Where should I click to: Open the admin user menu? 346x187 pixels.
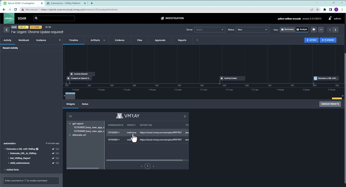[x=337, y=18]
